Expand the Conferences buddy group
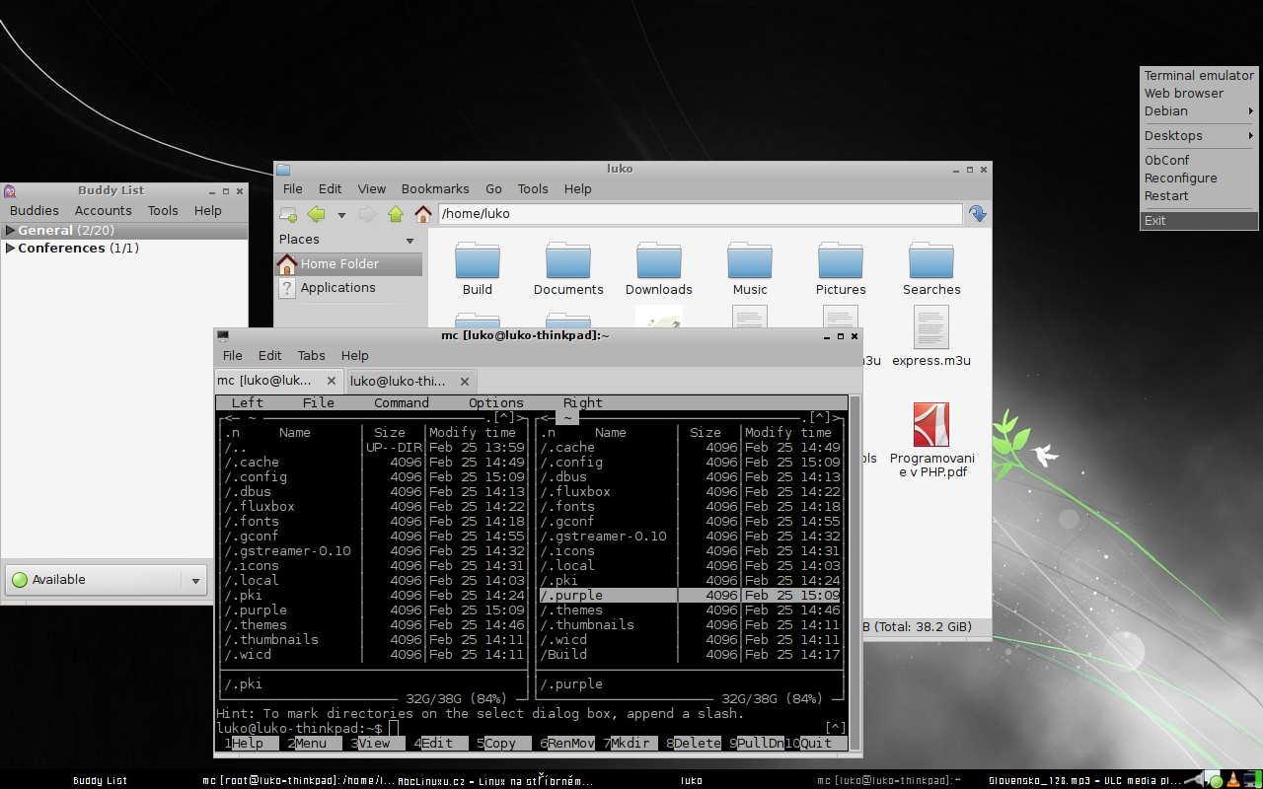The image size is (1263, 789). pos(11,249)
